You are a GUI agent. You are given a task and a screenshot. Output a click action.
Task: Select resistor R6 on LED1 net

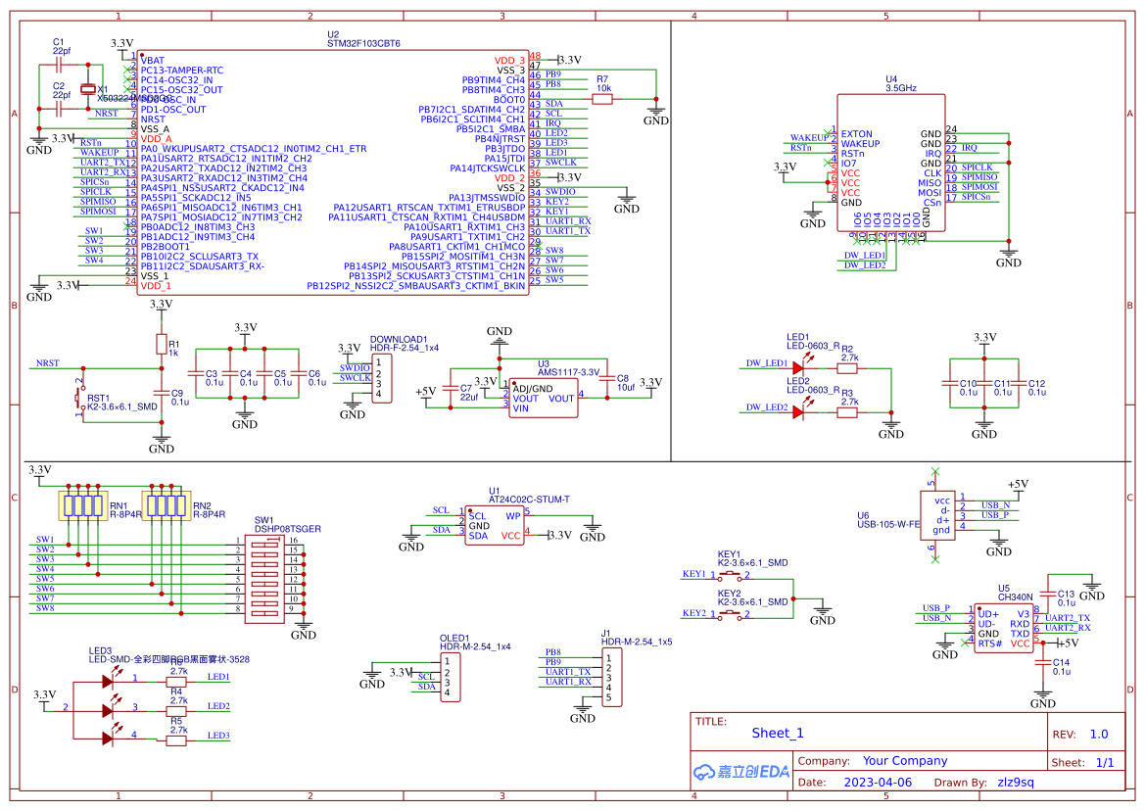(176, 682)
